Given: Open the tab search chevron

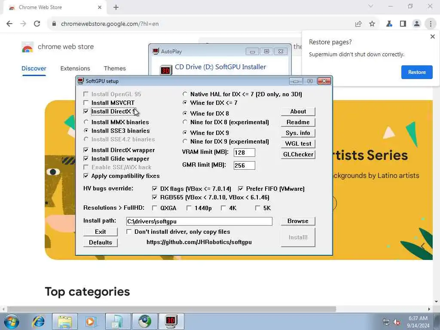Looking at the screenshot, I should [x=371, y=6].
